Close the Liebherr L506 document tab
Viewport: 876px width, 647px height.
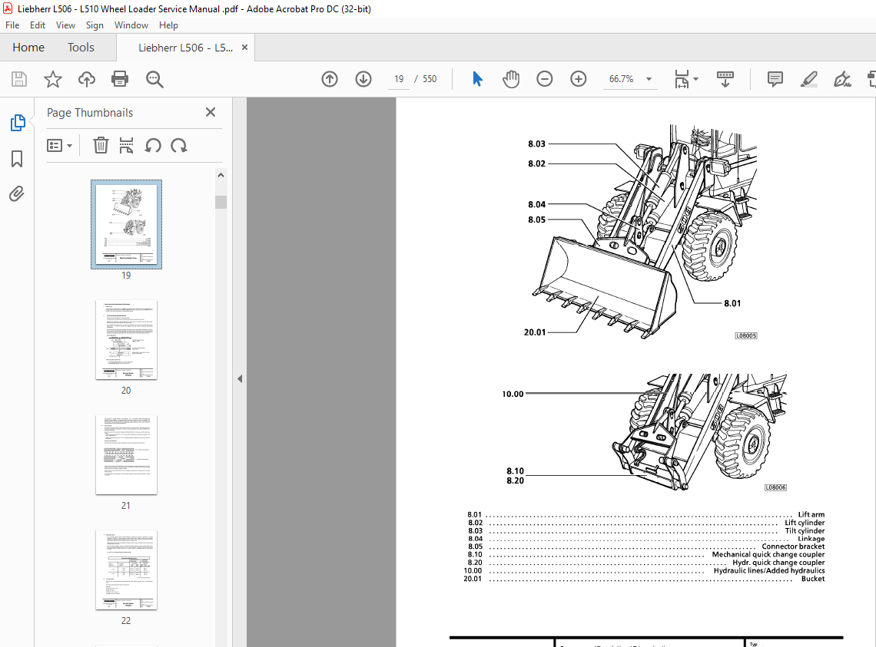[244, 48]
